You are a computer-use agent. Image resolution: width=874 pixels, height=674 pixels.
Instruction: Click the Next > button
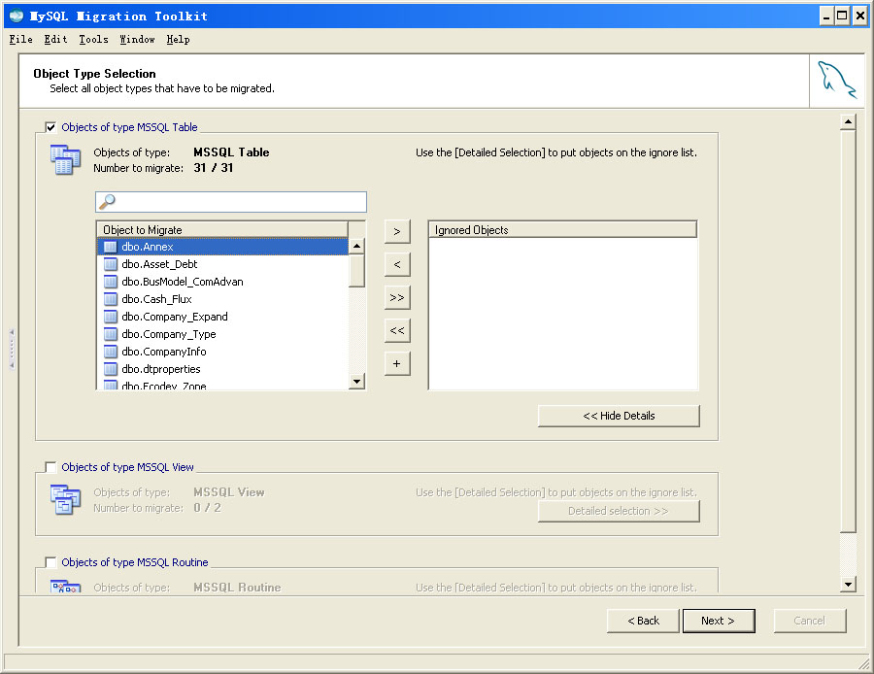tap(719, 621)
